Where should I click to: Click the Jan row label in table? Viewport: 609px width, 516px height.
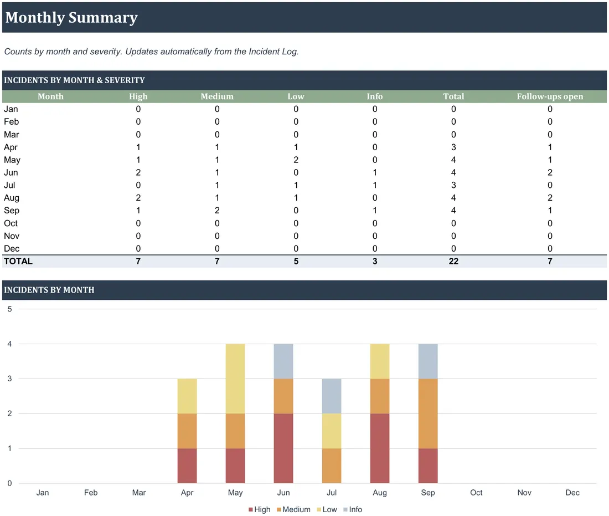click(11, 109)
